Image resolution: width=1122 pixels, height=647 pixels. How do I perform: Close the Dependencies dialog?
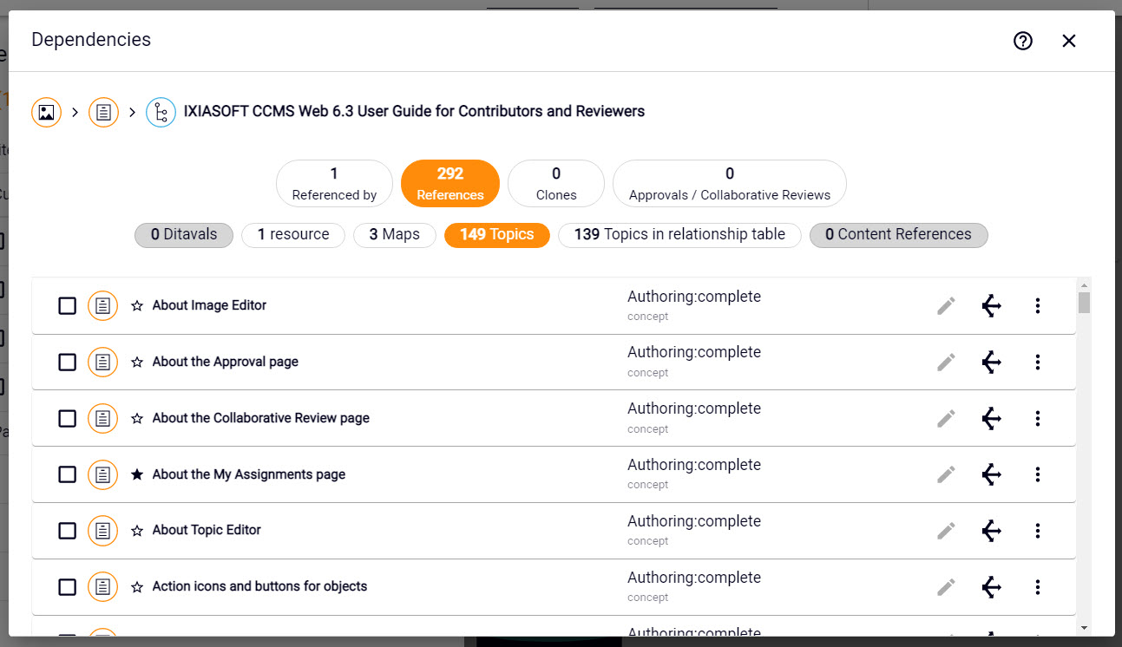click(x=1069, y=41)
